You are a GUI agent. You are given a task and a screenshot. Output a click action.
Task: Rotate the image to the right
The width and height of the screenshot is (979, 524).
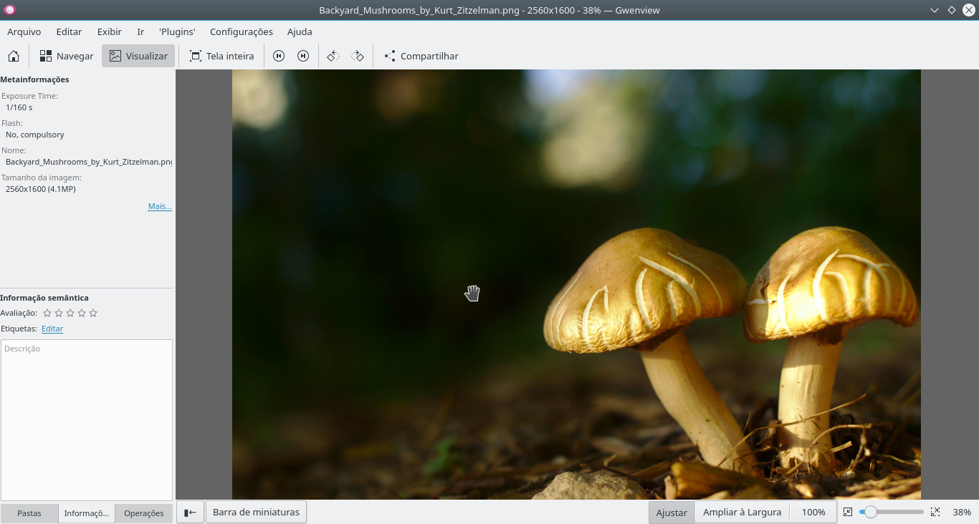358,55
